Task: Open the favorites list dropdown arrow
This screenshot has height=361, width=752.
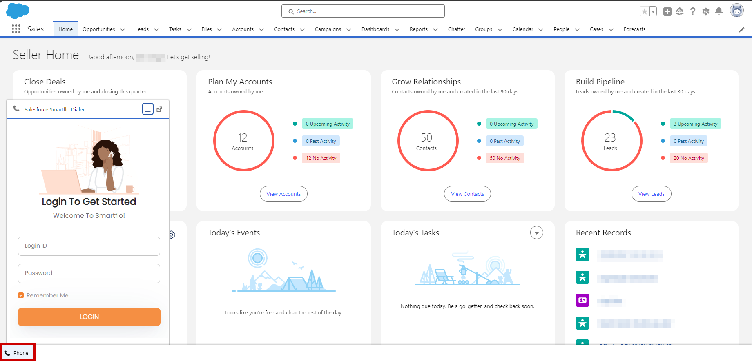Action: [653, 11]
